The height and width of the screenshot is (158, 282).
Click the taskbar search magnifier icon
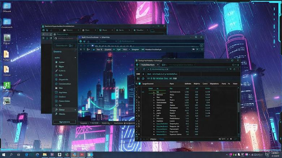click(x=11, y=155)
